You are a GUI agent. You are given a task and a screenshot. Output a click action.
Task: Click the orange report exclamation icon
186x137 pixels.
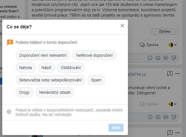click(10, 42)
